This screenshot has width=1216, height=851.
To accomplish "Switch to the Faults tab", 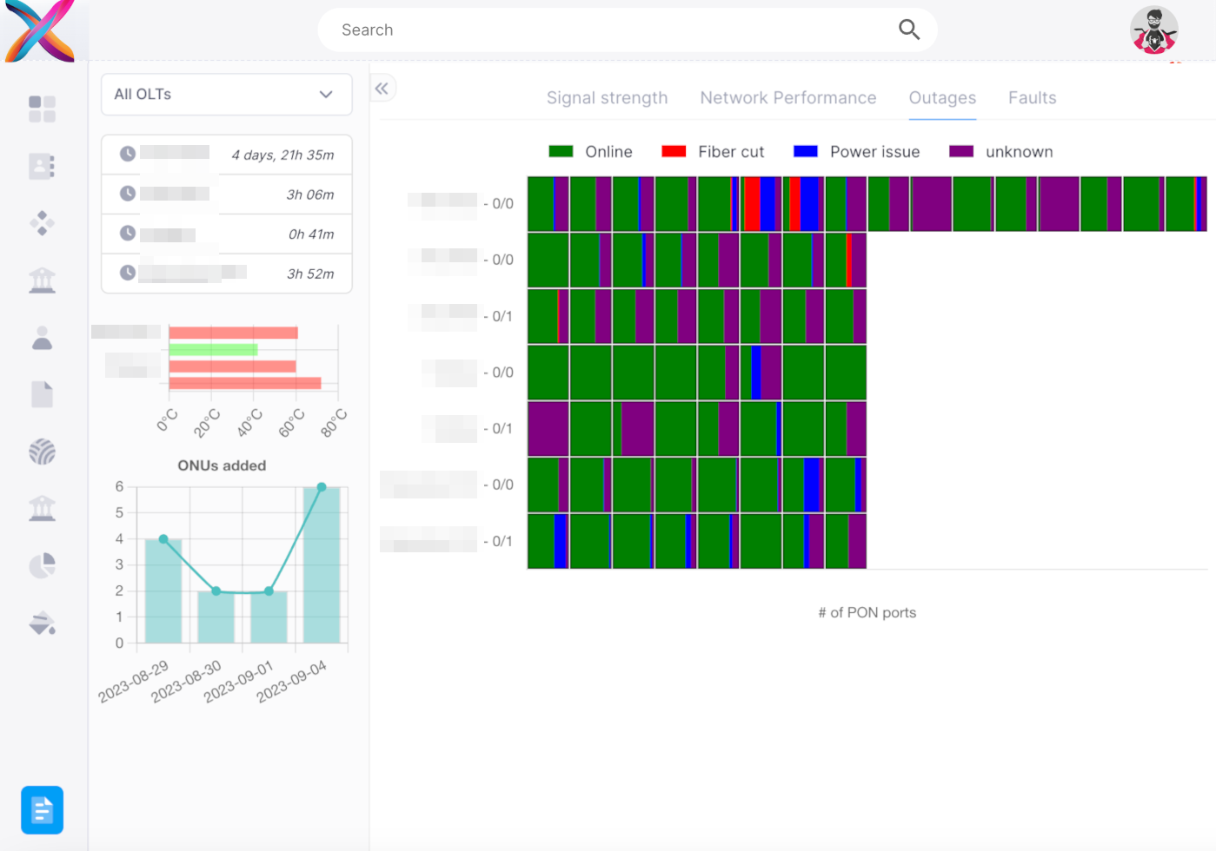I will tap(1032, 98).
